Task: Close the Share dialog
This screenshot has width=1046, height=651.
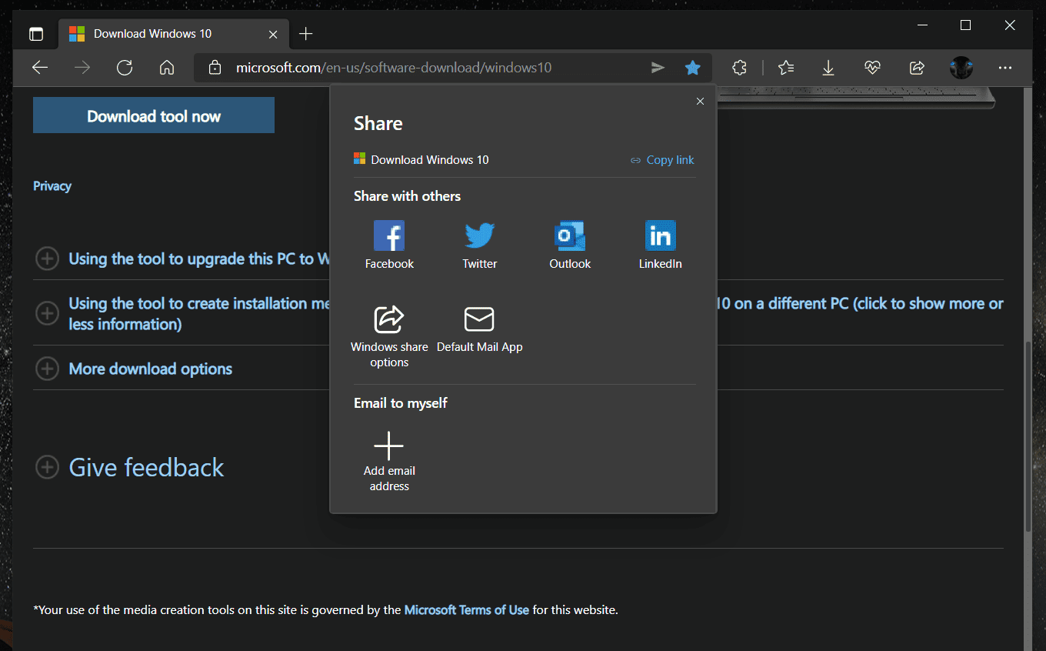Action: [x=700, y=102]
